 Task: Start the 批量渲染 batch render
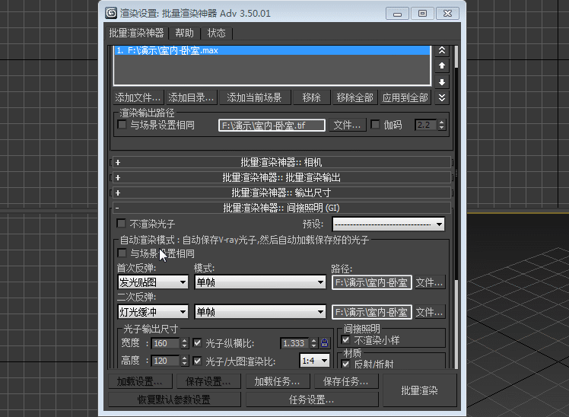[x=419, y=390]
